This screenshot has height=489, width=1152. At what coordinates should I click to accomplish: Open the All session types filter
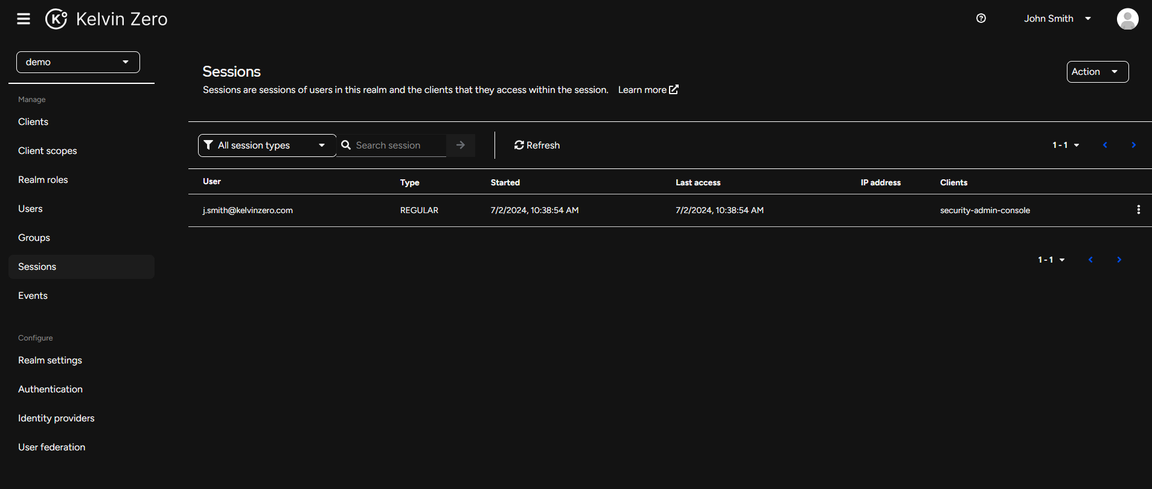pyautogui.click(x=266, y=145)
